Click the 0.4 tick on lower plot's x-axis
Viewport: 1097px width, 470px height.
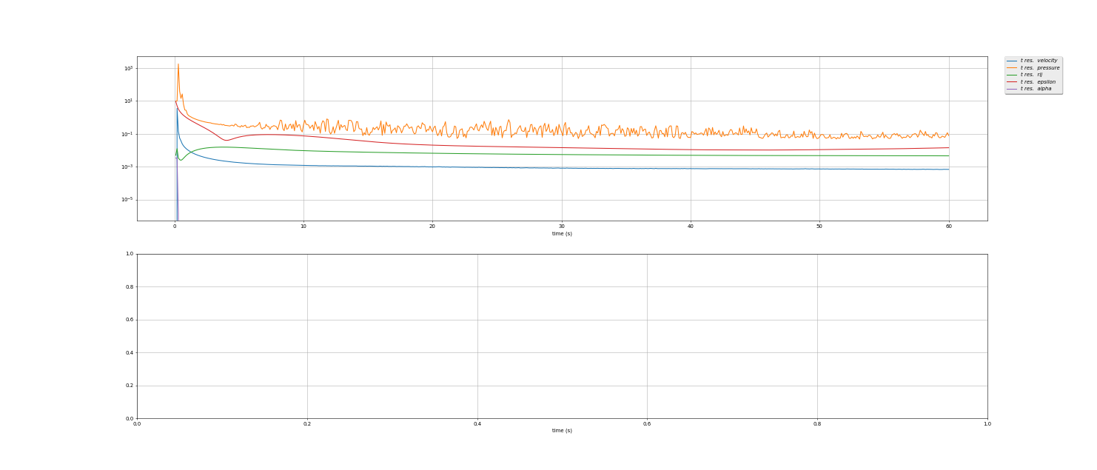click(477, 424)
